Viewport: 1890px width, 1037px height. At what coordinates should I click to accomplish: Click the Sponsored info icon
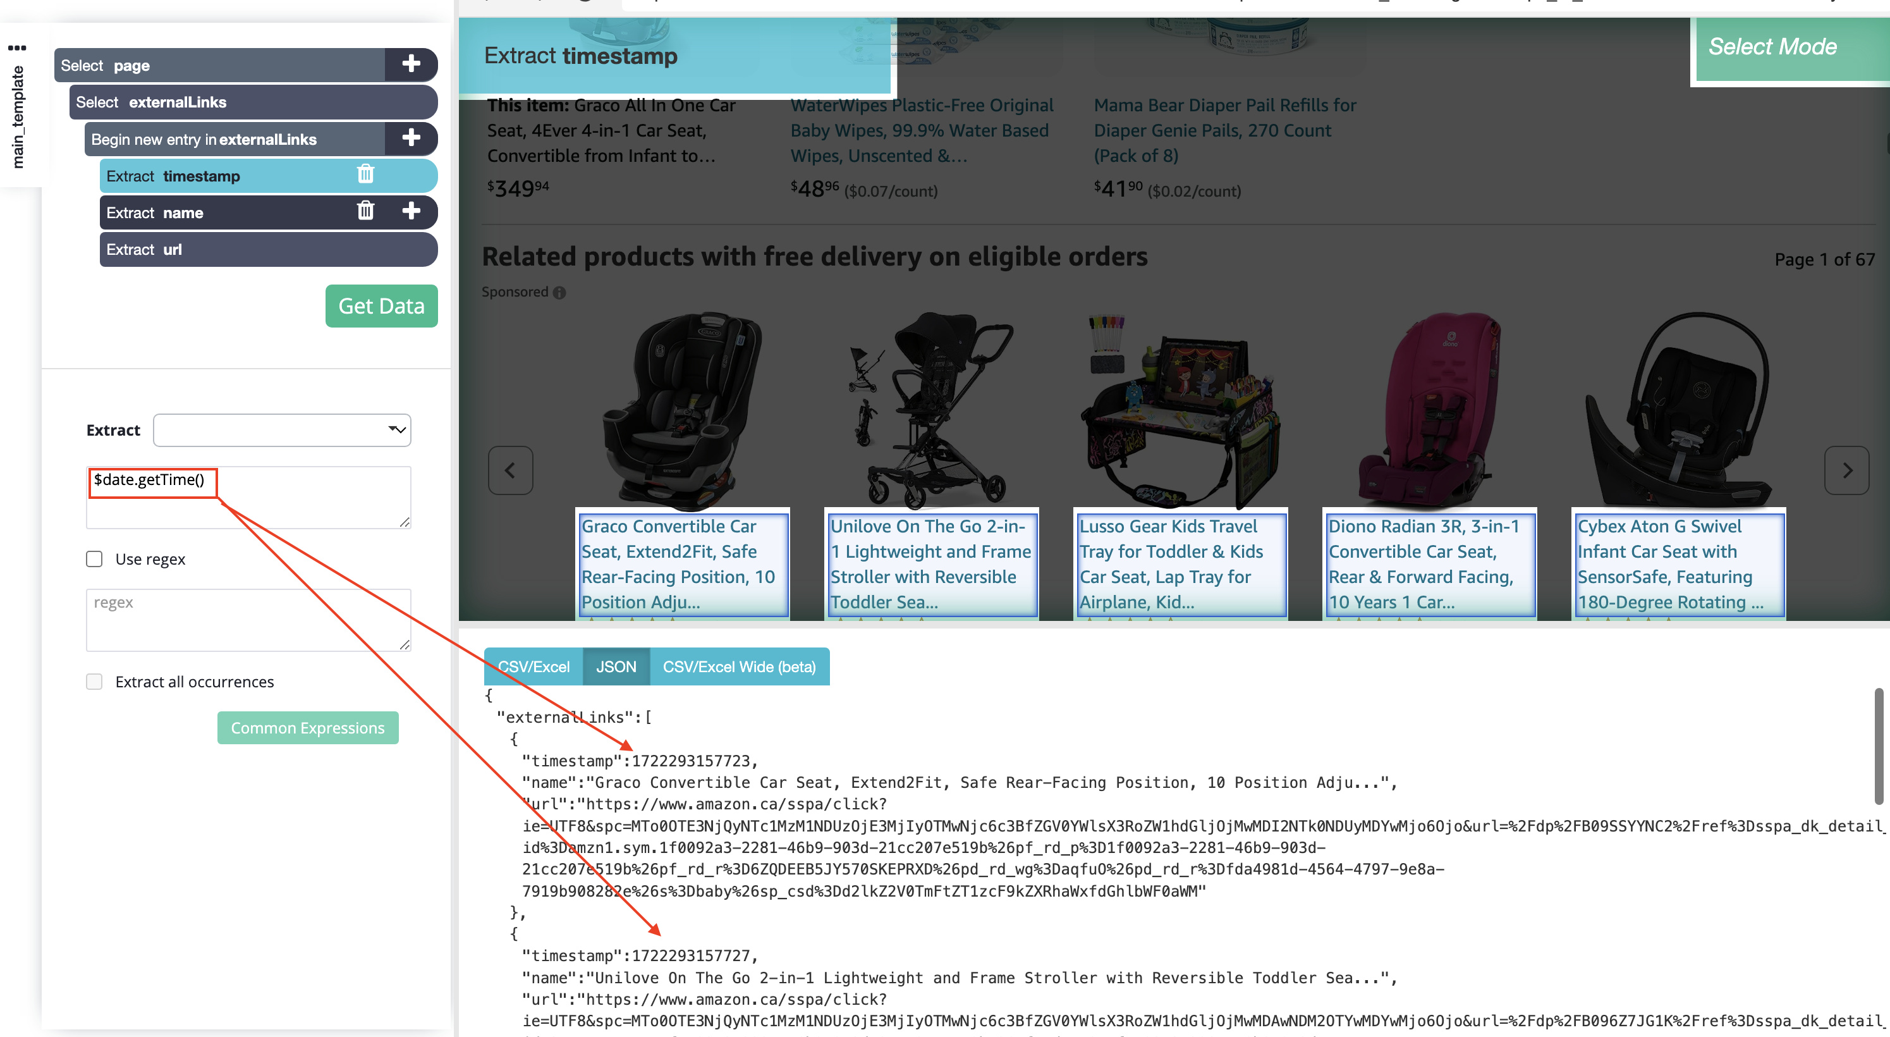pyautogui.click(x=559, y=292)
